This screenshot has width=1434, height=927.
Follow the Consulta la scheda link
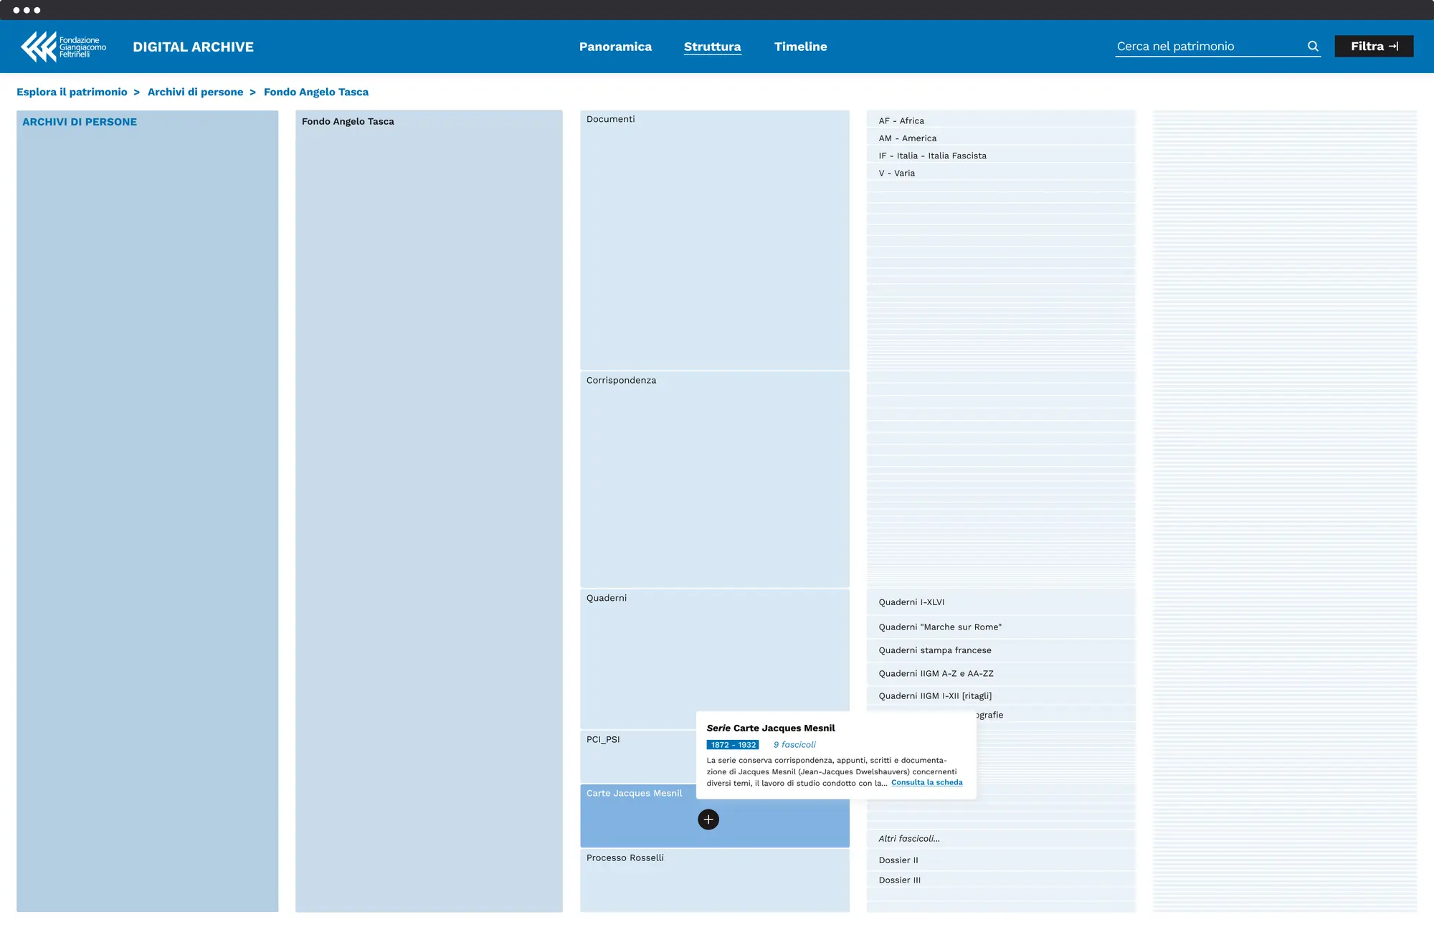coord(926,782)
